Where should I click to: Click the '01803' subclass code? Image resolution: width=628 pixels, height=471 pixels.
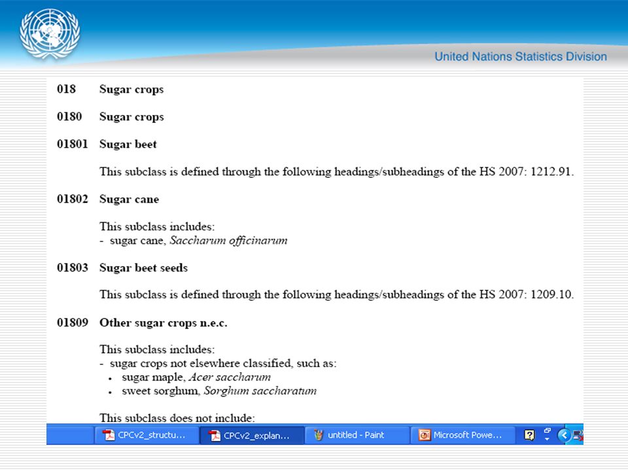72,268
